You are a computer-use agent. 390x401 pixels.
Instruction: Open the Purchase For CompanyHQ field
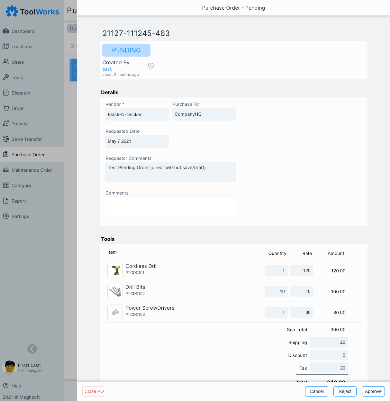pyautogui.click(x=204, y=114)
